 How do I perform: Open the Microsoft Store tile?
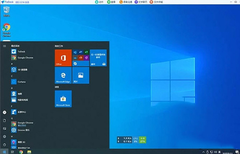(x=63, y=99)
